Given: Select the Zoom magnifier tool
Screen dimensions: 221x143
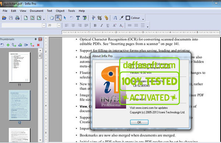Looking at the screenshot, I should click(x=58, y=18).
